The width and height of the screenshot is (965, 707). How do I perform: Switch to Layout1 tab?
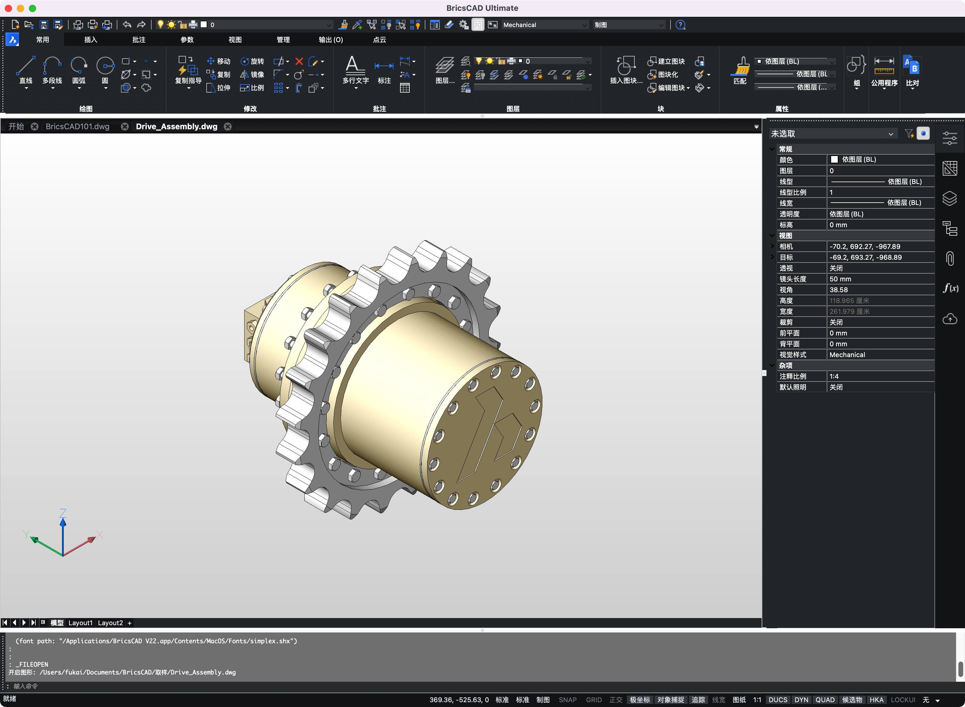[80, 623]
